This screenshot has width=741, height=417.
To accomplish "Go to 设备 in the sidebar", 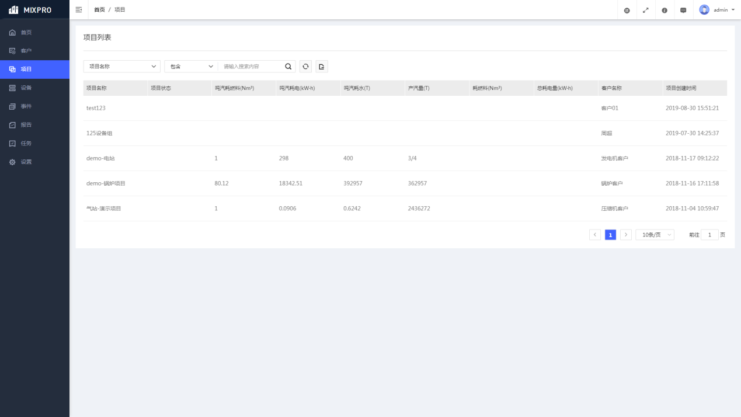I will pos(26,88).
